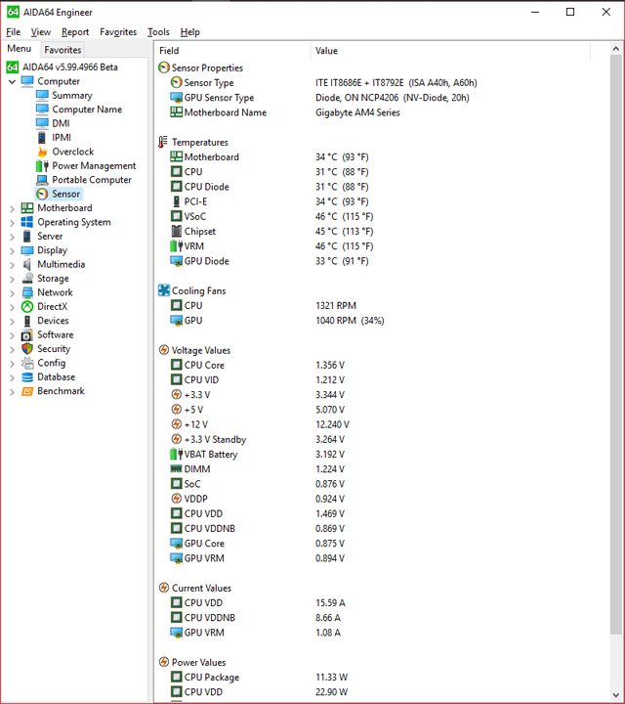Click the Field column header
Image resolution: width=625 pixels, height=704 pixels.
point(232,51)
